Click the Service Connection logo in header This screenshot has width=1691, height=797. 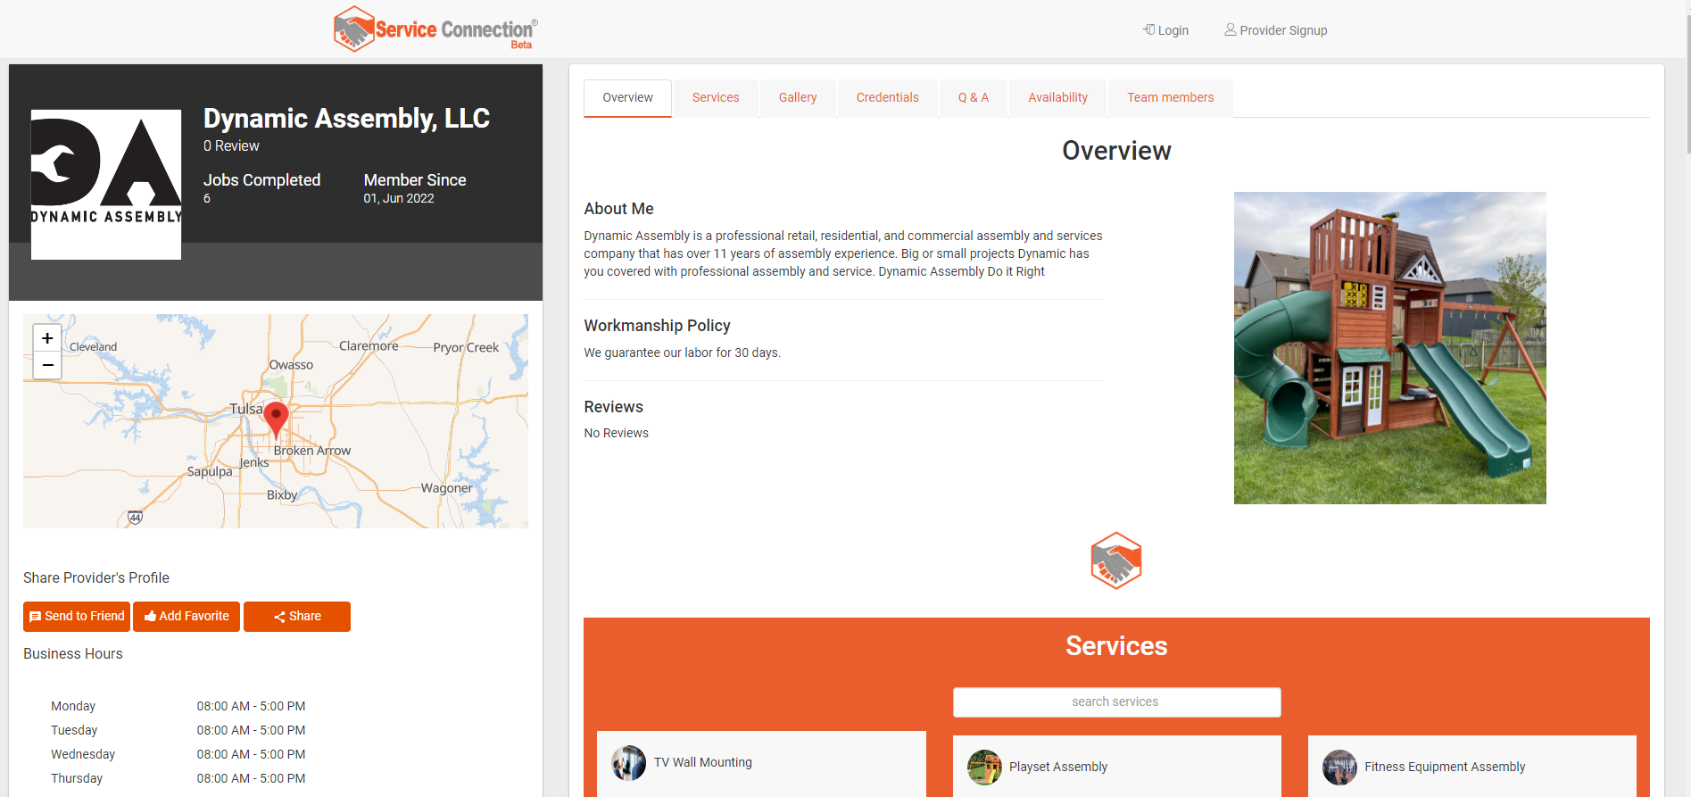point(435,29)
